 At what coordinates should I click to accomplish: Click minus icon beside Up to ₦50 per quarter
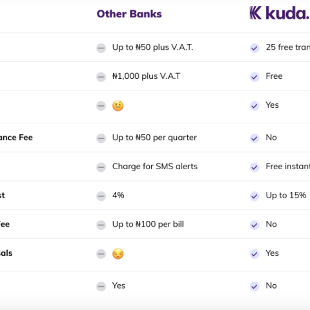point(101,138)
